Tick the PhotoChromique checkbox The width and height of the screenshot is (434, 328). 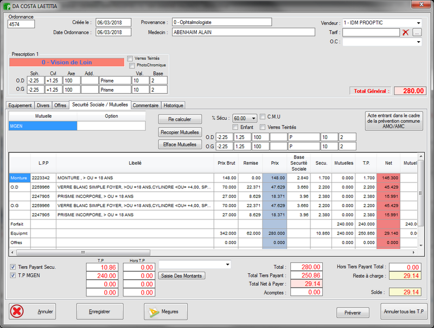point(132,65)
